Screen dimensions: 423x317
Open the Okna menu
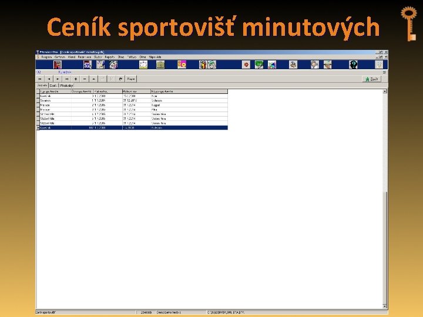click(142, 57)
